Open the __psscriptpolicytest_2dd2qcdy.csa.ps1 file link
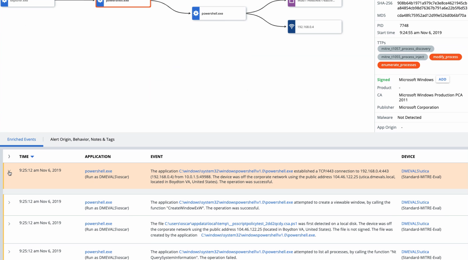This screenshot has width=468, height=260. (x=231, y=224)
